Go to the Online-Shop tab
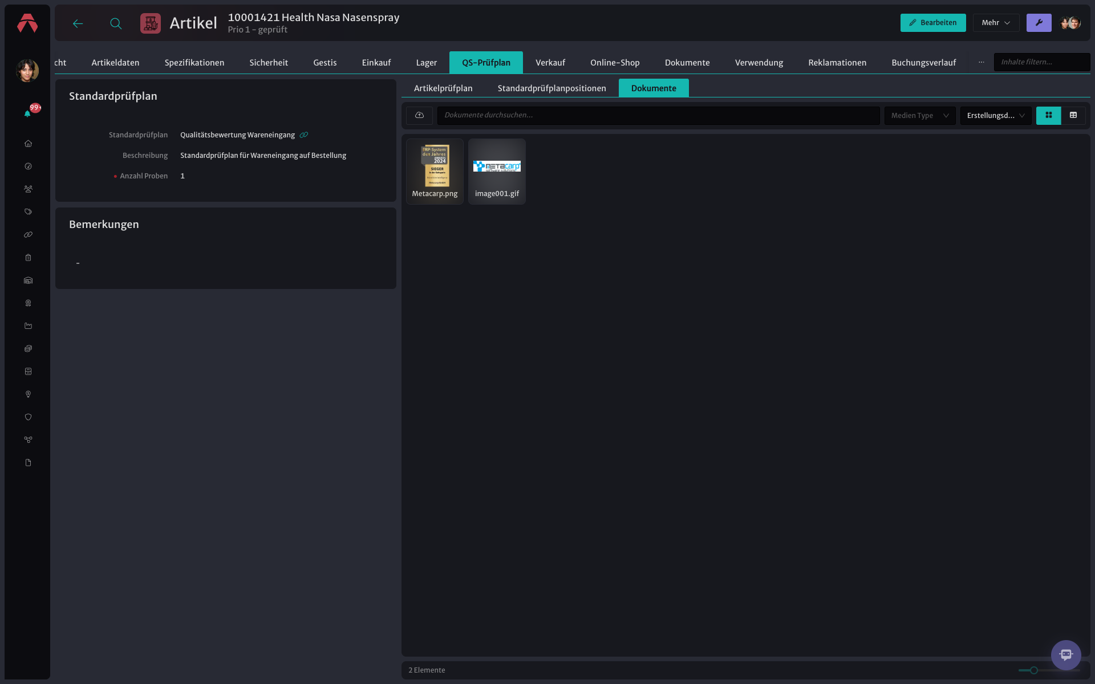The height and width of the screenshot is (684, 1095). point(615,63)
